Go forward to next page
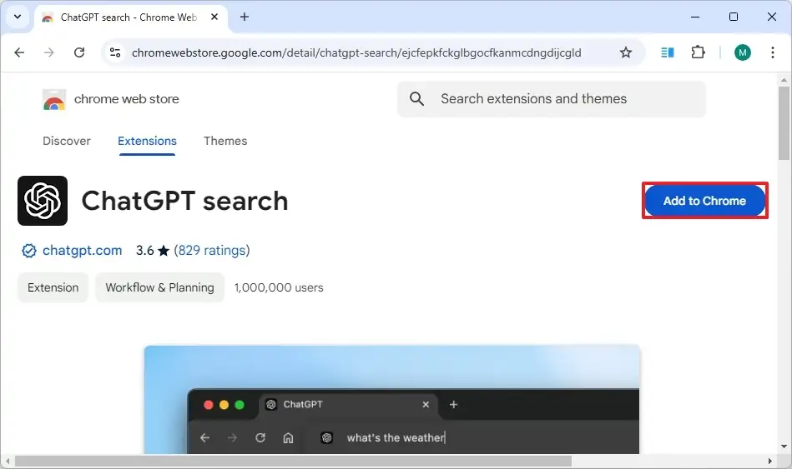 (49, 52)
